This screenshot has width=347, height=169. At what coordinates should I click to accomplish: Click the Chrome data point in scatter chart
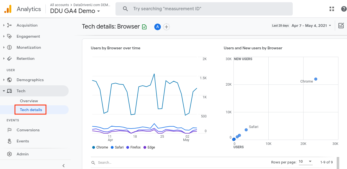(x=316, y=79)
